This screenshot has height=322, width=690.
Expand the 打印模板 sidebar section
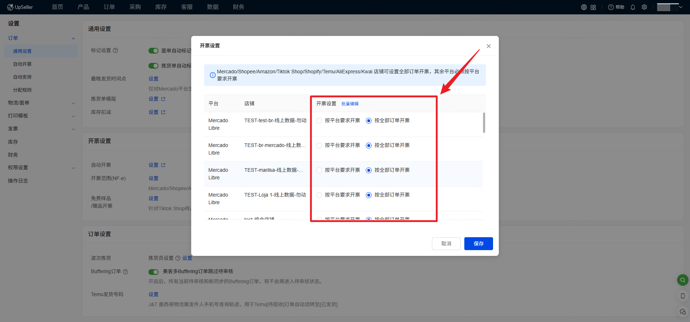tap(41, 116)
